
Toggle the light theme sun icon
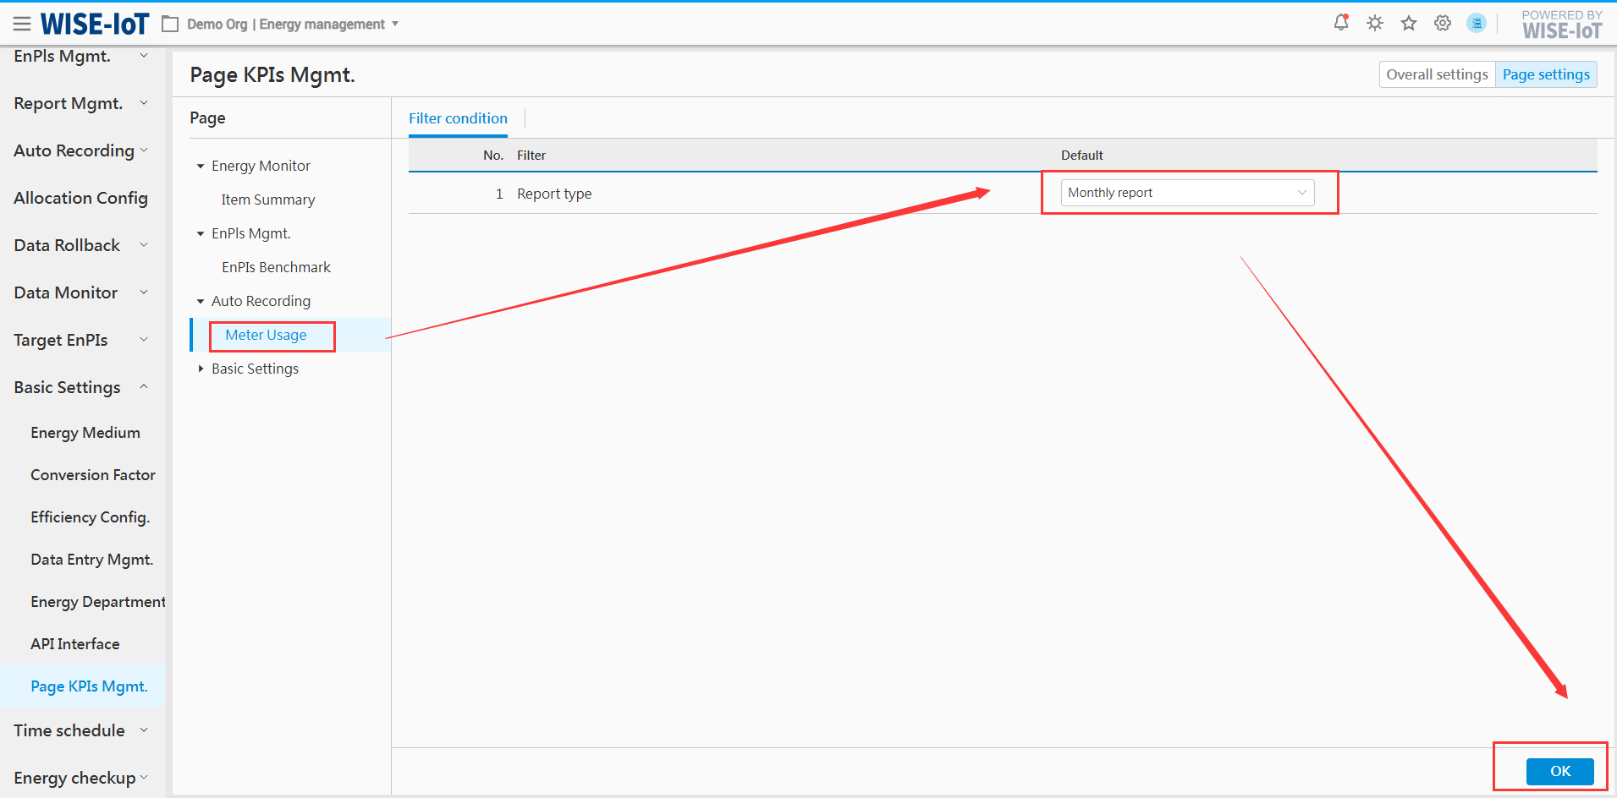1375,24
